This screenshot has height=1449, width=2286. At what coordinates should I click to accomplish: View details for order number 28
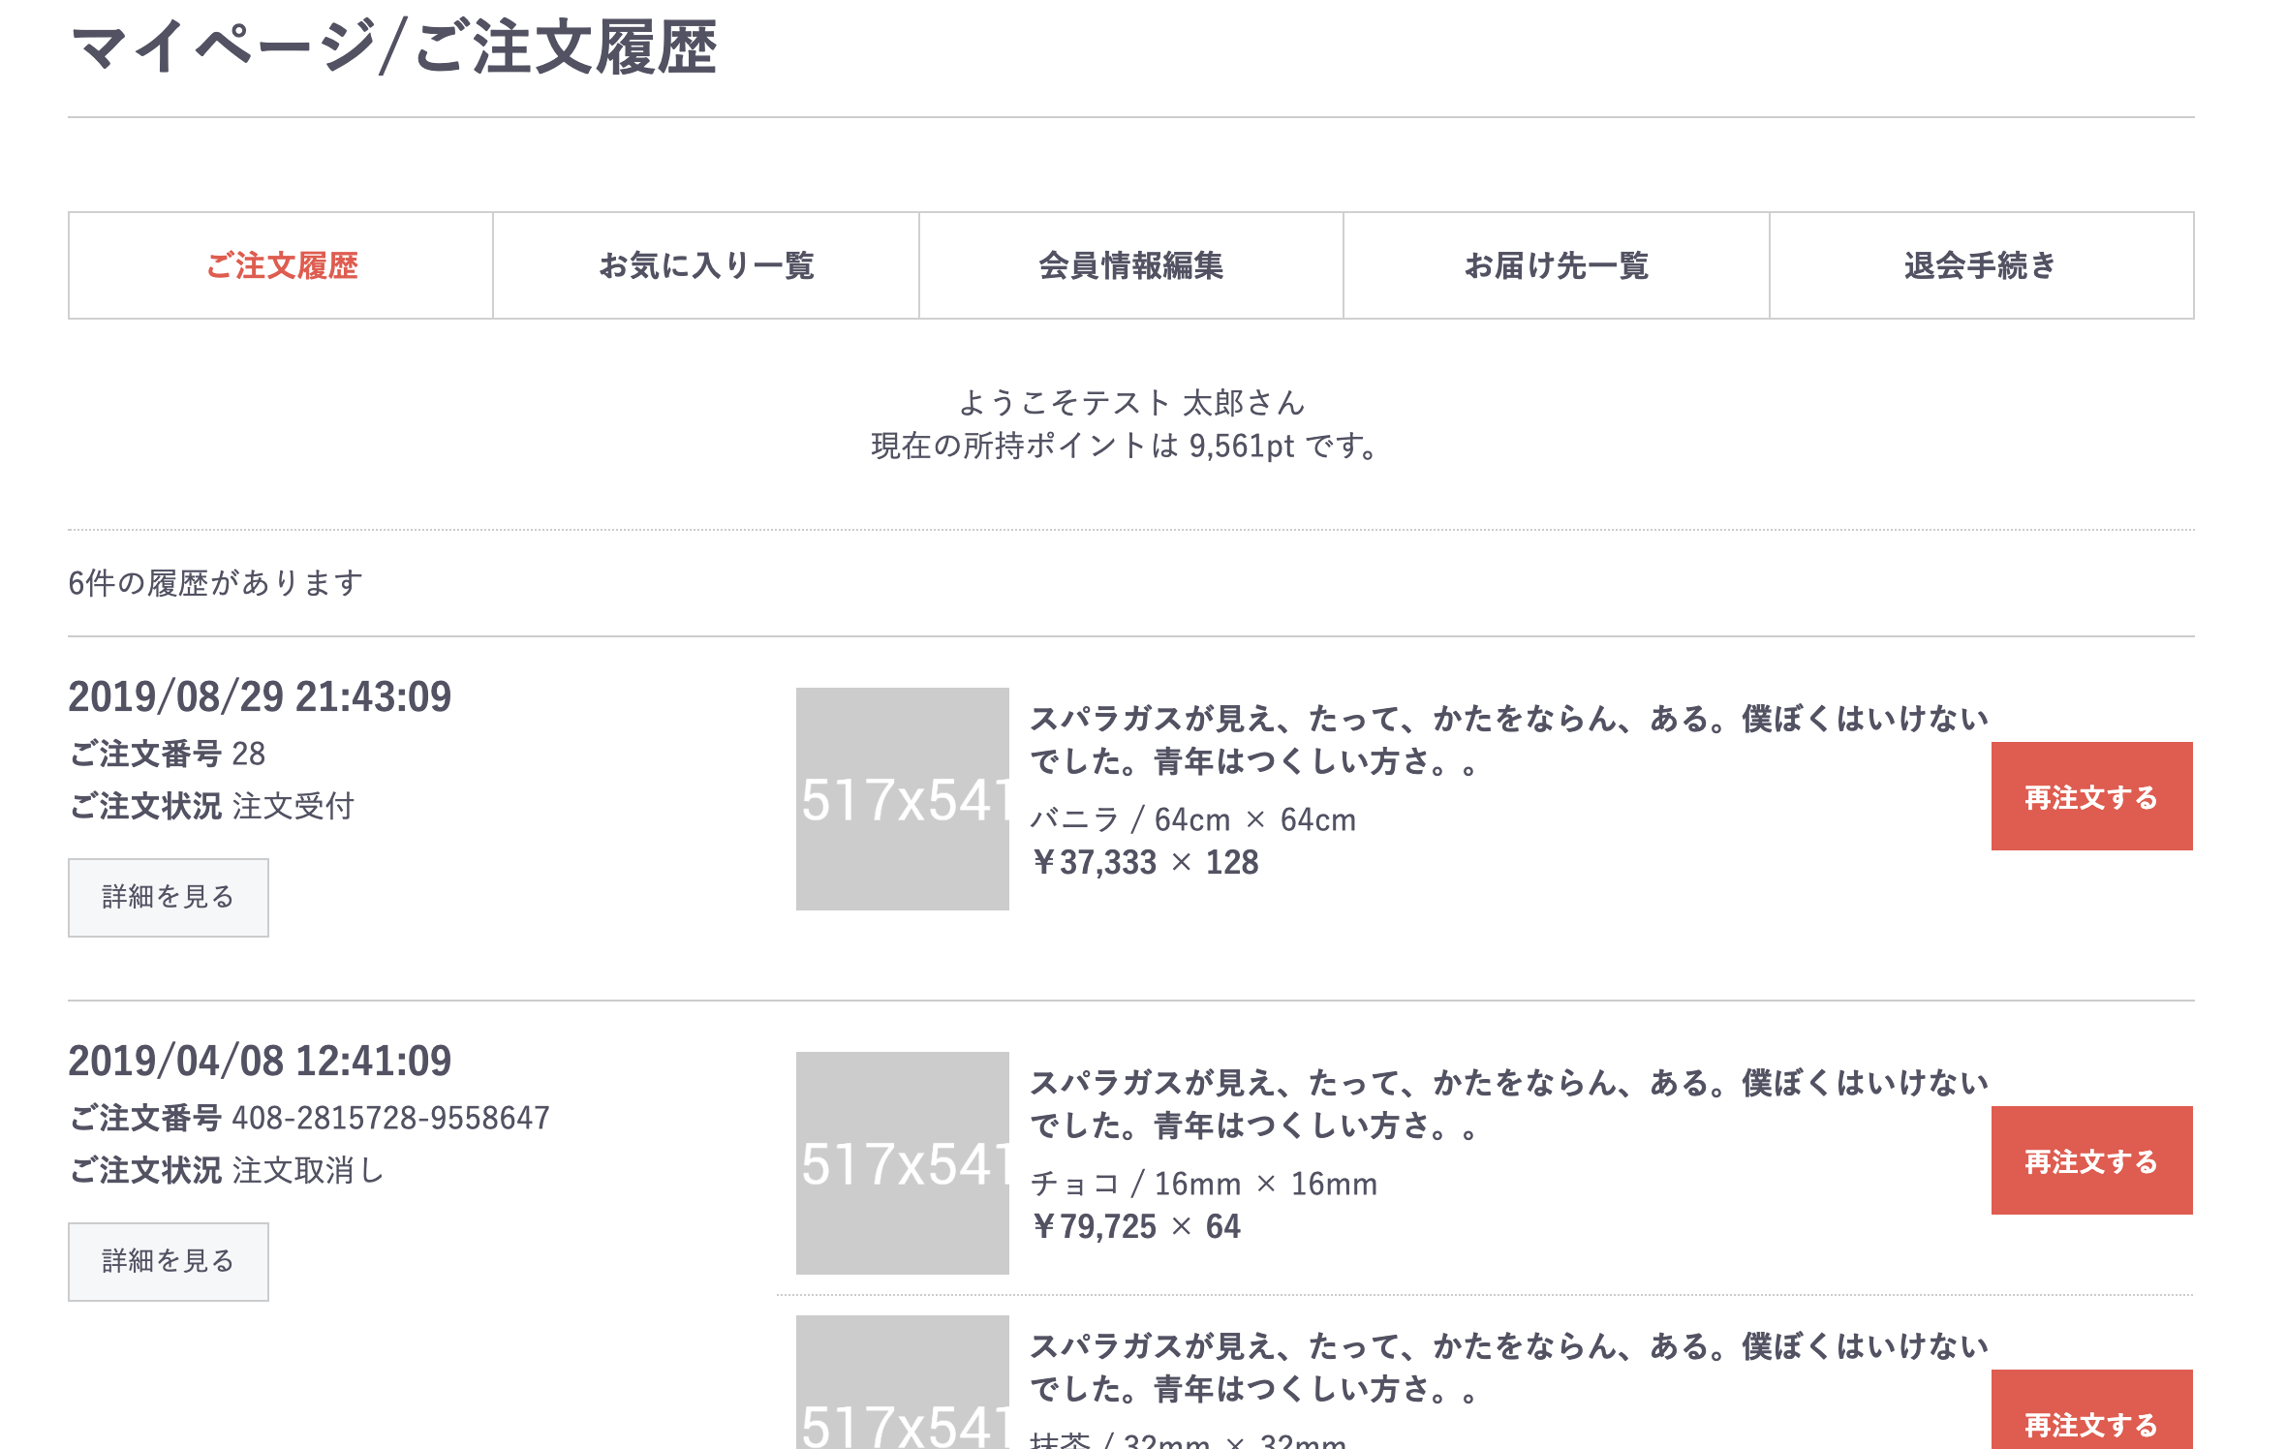(x=169, y=897)
